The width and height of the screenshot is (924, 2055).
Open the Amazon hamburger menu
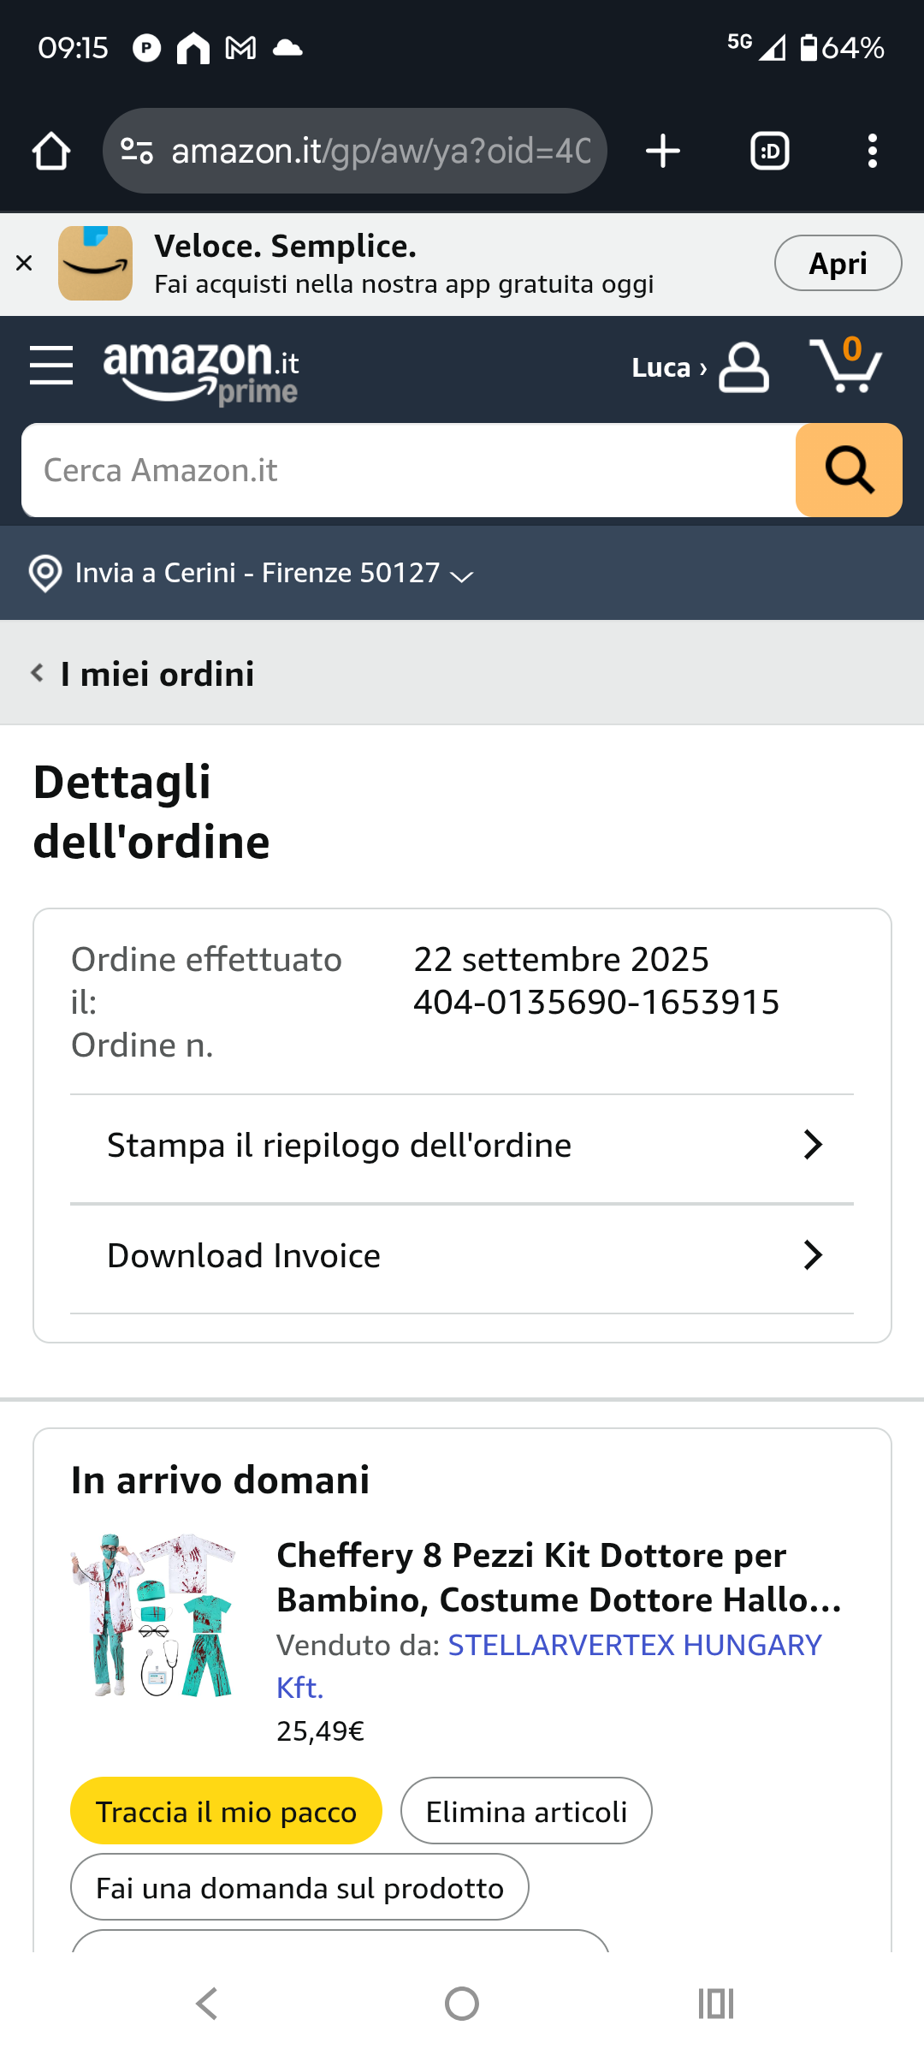51,366
